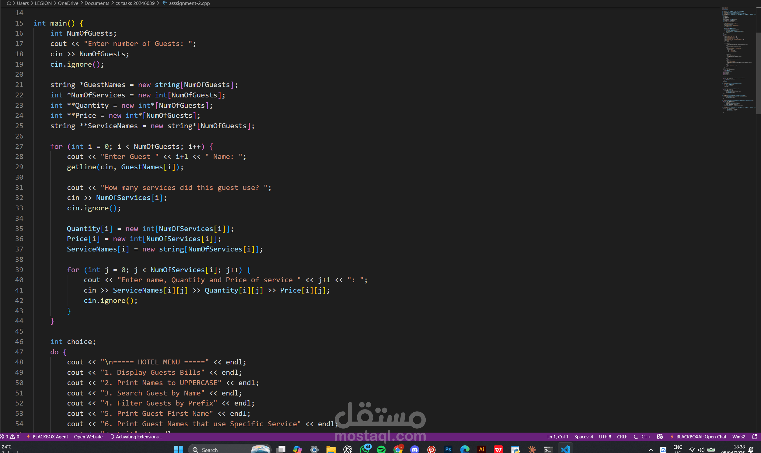Click the OneDrive breadcrumb item
This screenshot has width=761, height=453.
[68, 3]
